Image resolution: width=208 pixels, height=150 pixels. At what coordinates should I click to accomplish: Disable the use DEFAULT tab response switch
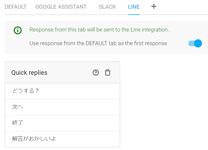coord(195,43)
